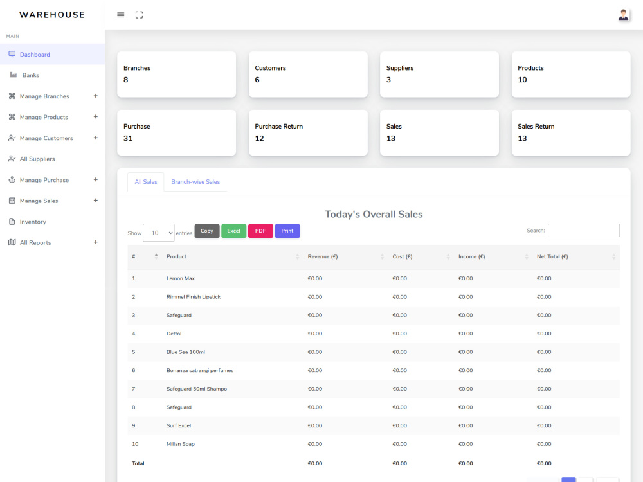Click the Print button
The width and height of the screenshot is (643, 482).
(x=287, y=231)
